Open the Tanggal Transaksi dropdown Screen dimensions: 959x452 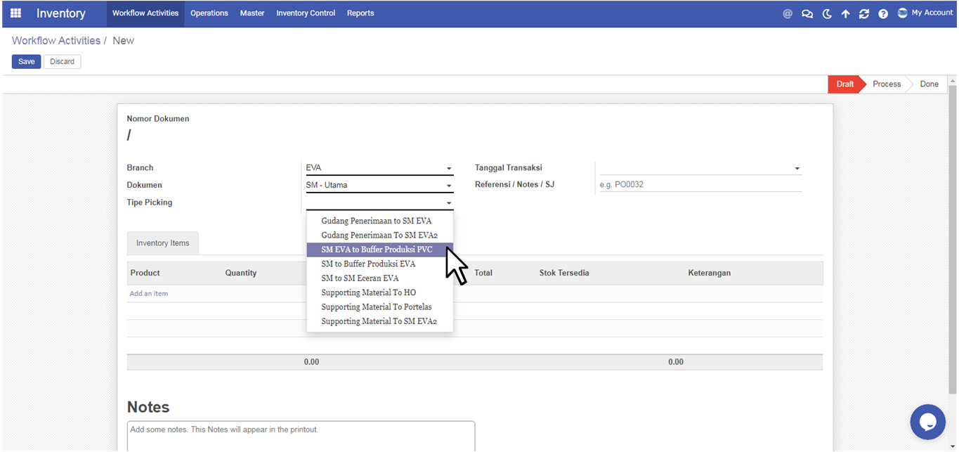[699, 168]
